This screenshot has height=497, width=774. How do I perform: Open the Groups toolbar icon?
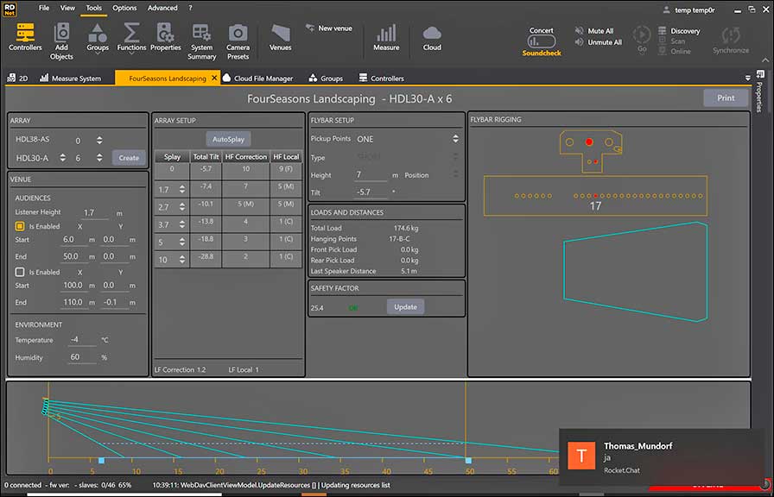point(98,36)
